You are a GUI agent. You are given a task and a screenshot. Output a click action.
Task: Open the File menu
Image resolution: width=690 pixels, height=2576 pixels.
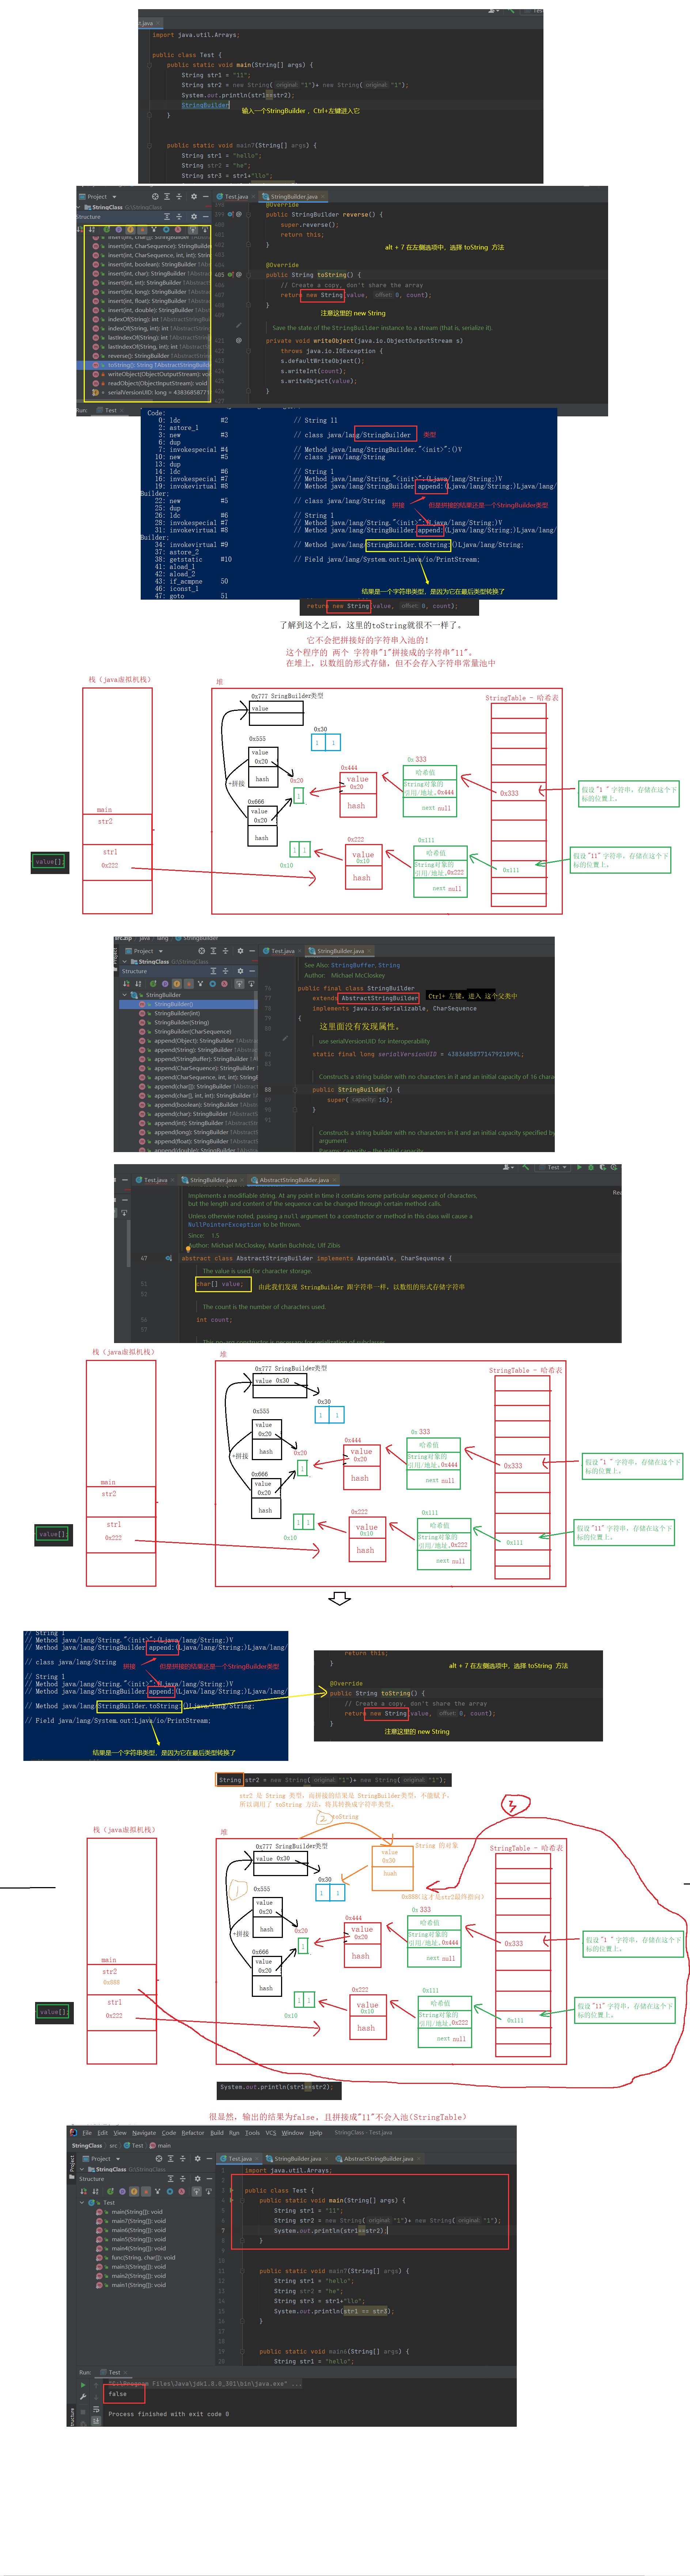tap(87, 2133)
